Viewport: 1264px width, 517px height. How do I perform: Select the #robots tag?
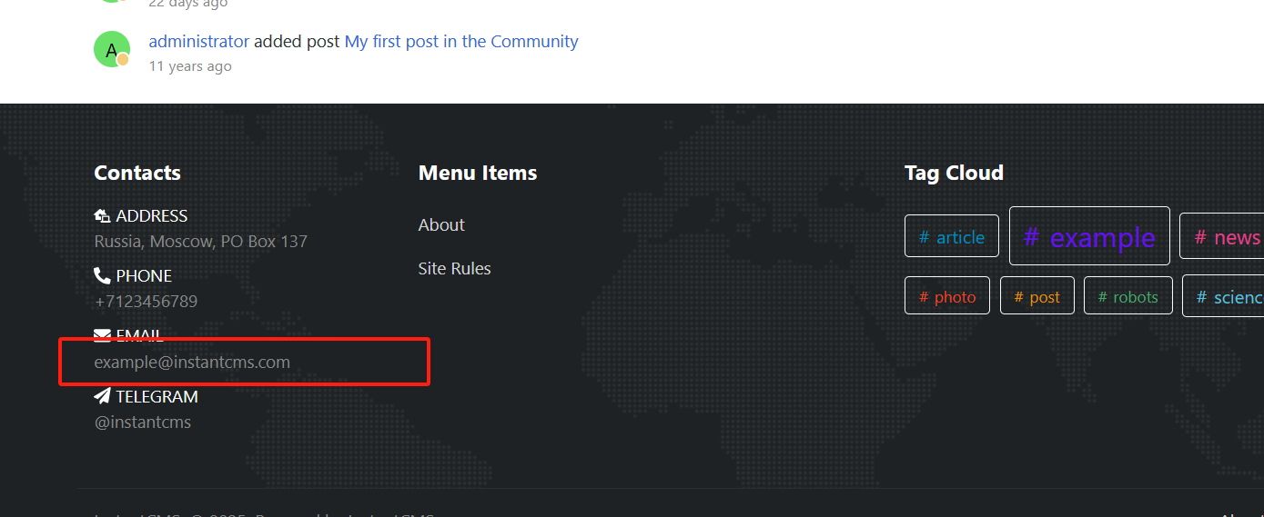tap(1128, 296)
